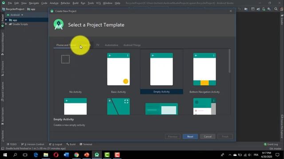Click the template list vertical scrollbar

pos(229,61)
